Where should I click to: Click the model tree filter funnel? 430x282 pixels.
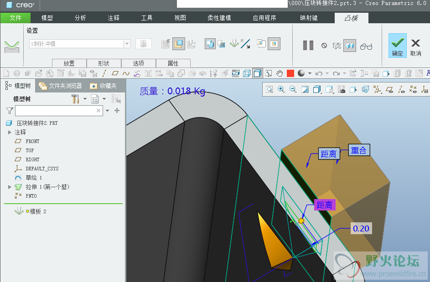pyautogui.click(x=10, y=110)
